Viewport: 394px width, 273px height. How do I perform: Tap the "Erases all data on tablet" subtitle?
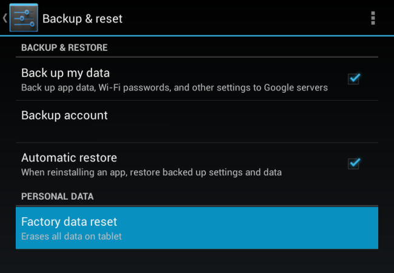tap(72, 236)
